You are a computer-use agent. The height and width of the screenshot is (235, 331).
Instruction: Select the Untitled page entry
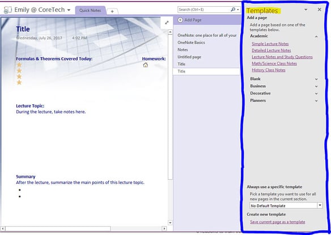click(189, 57)
